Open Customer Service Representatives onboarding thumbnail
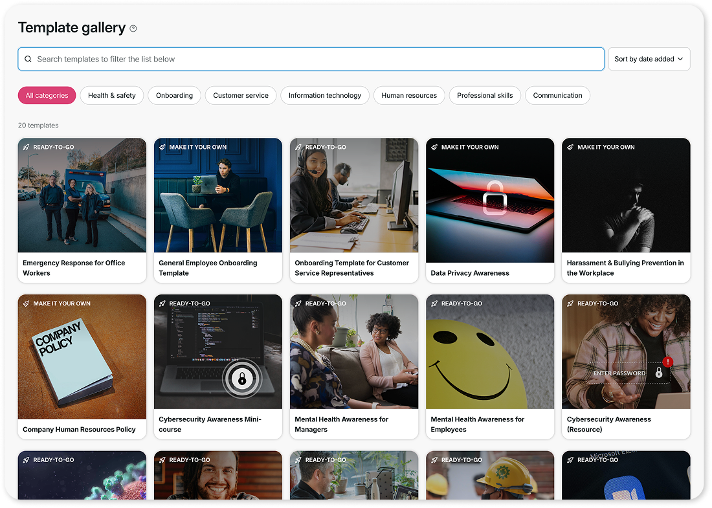Screen dimensions: 712x508 (354, 195)
